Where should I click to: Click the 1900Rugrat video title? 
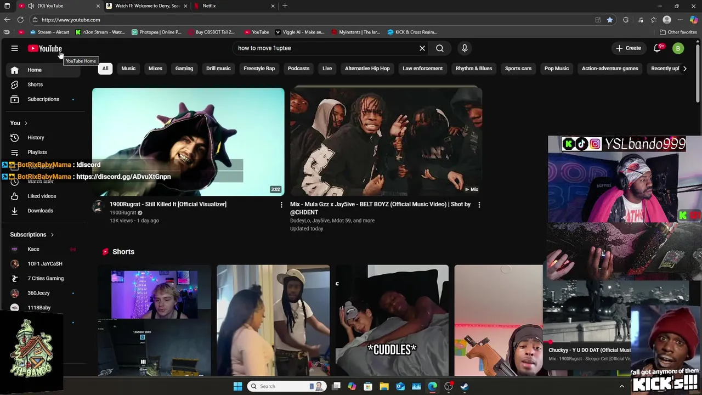coord(168,204)
